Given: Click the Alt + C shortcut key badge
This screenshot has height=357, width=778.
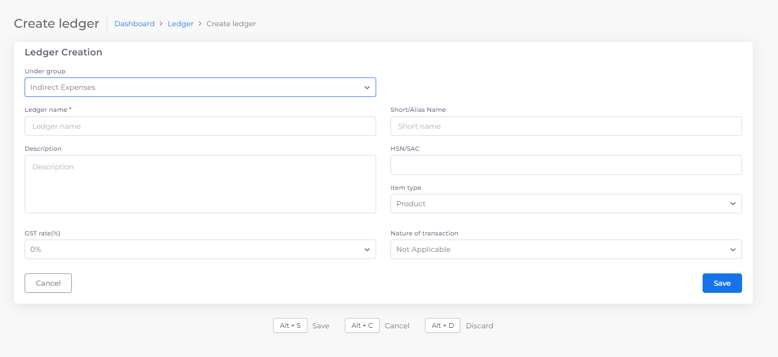Looking at the screenshot, I should (x=362, y=326).
